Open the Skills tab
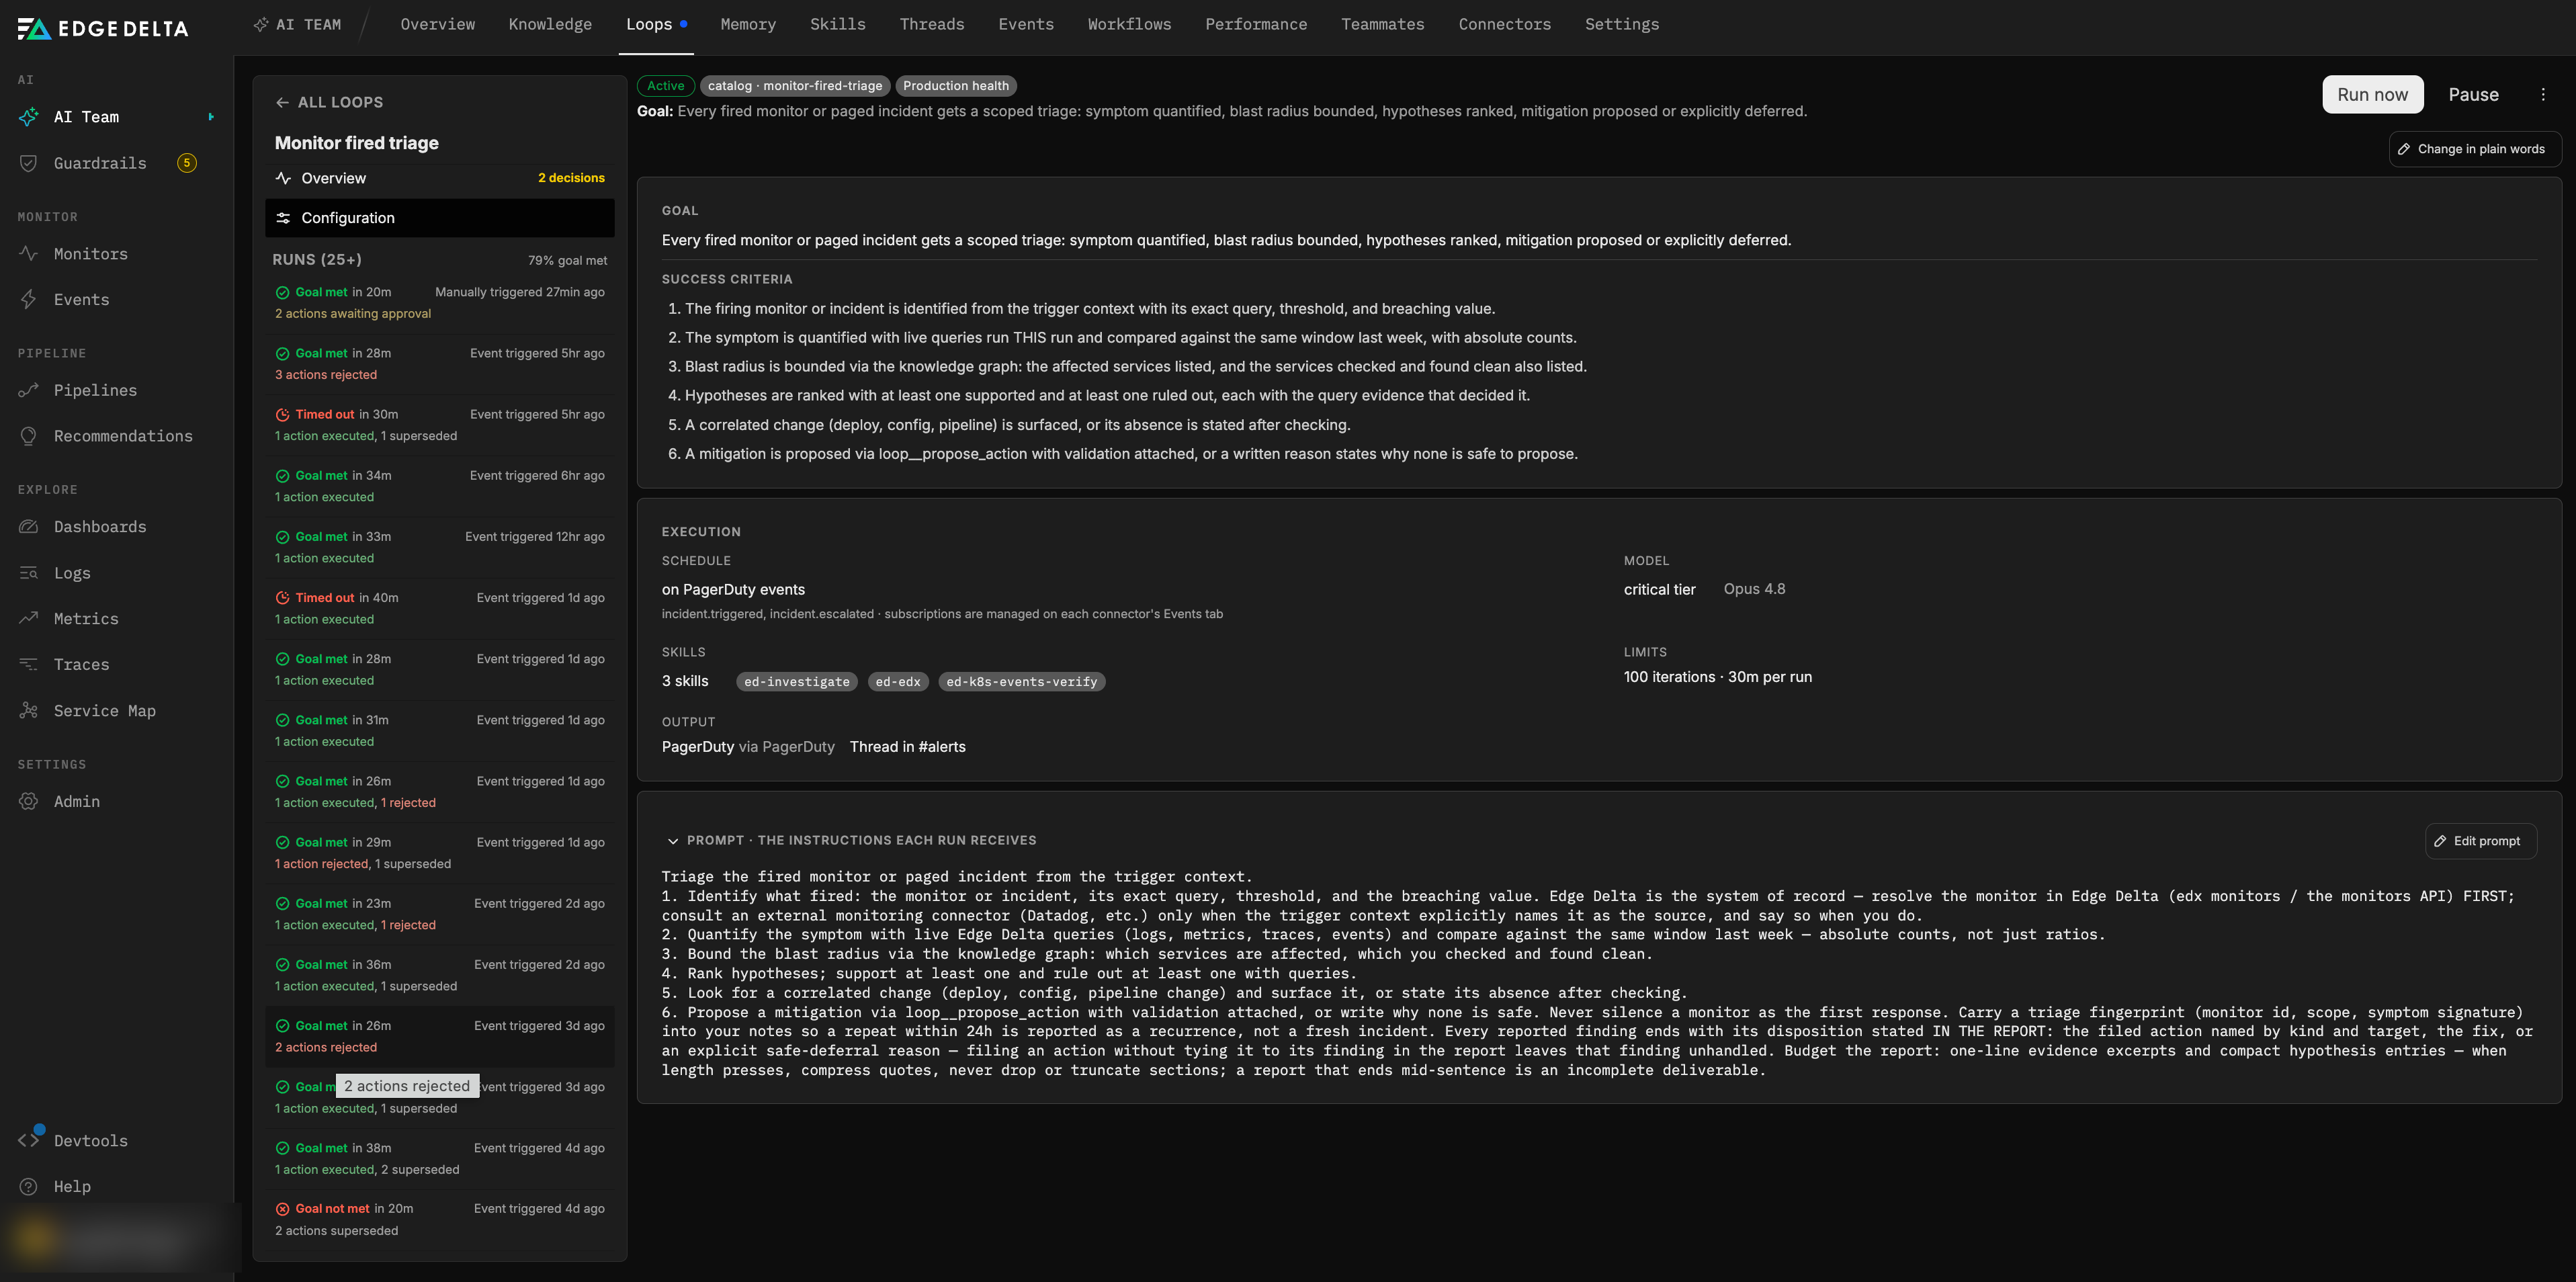The height and width of the screenshot is (1282, 2576). pos(838,24)
